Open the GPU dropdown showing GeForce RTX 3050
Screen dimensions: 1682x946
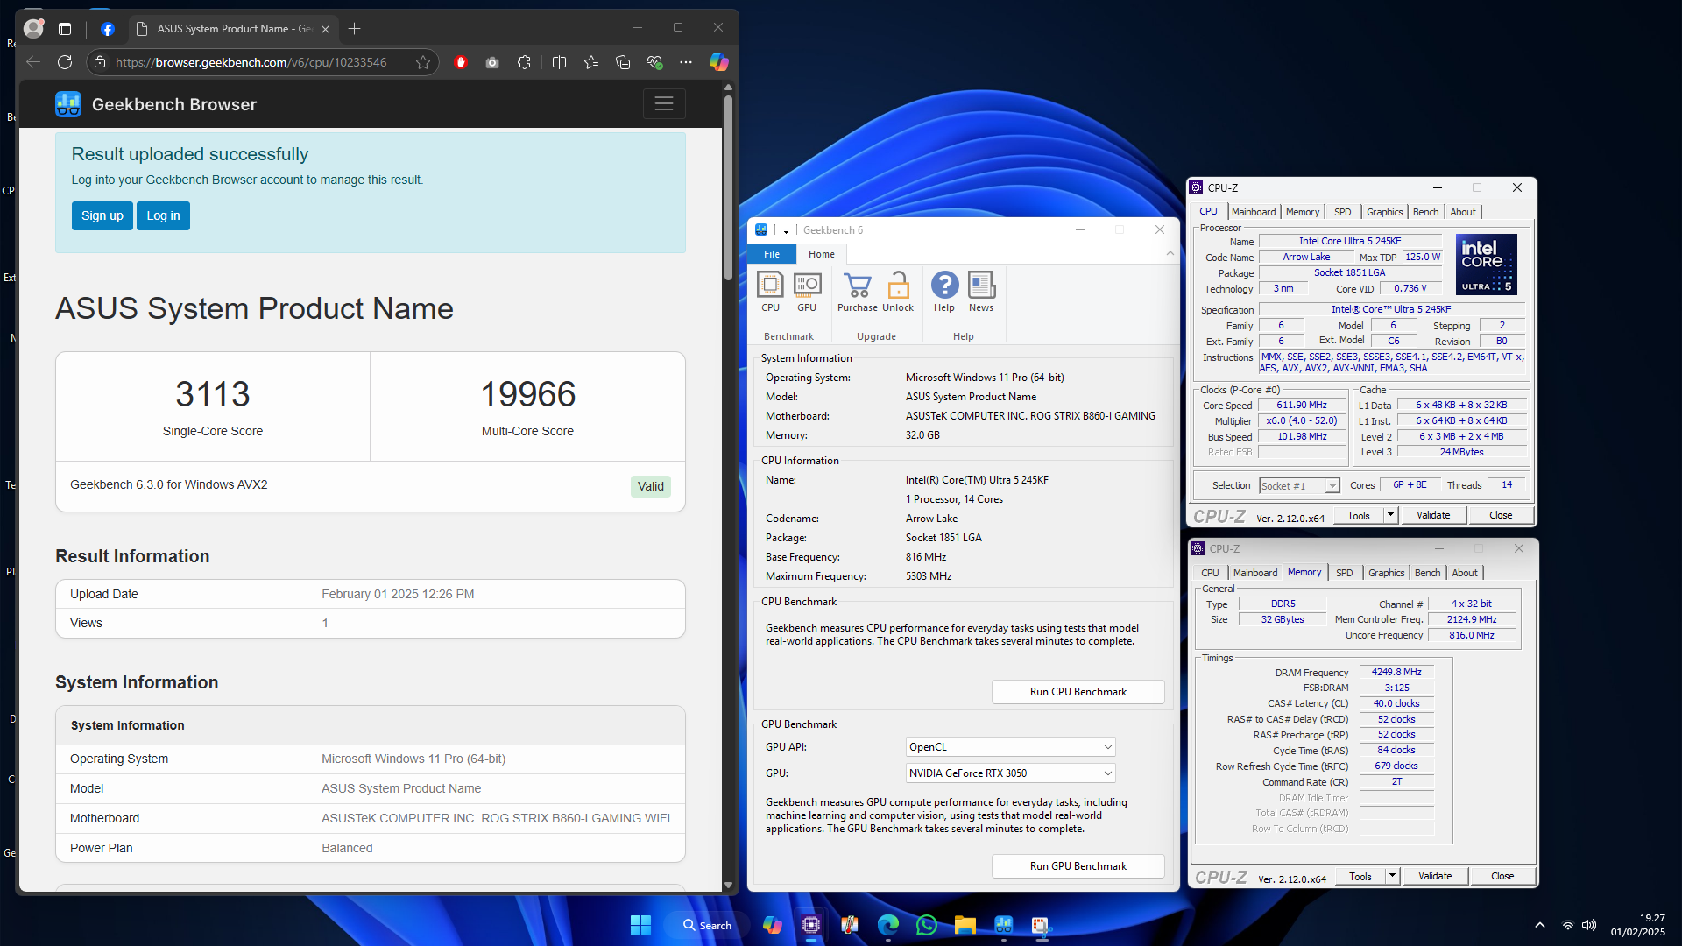(x=1010, y=773)
